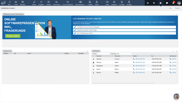Select the Telefonbuch tab

96,51
